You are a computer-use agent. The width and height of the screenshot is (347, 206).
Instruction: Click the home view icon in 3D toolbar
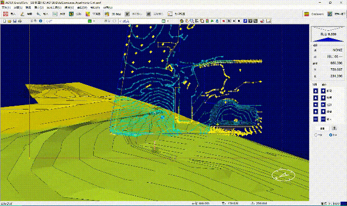pyautogui.click(x=182, y=21)
